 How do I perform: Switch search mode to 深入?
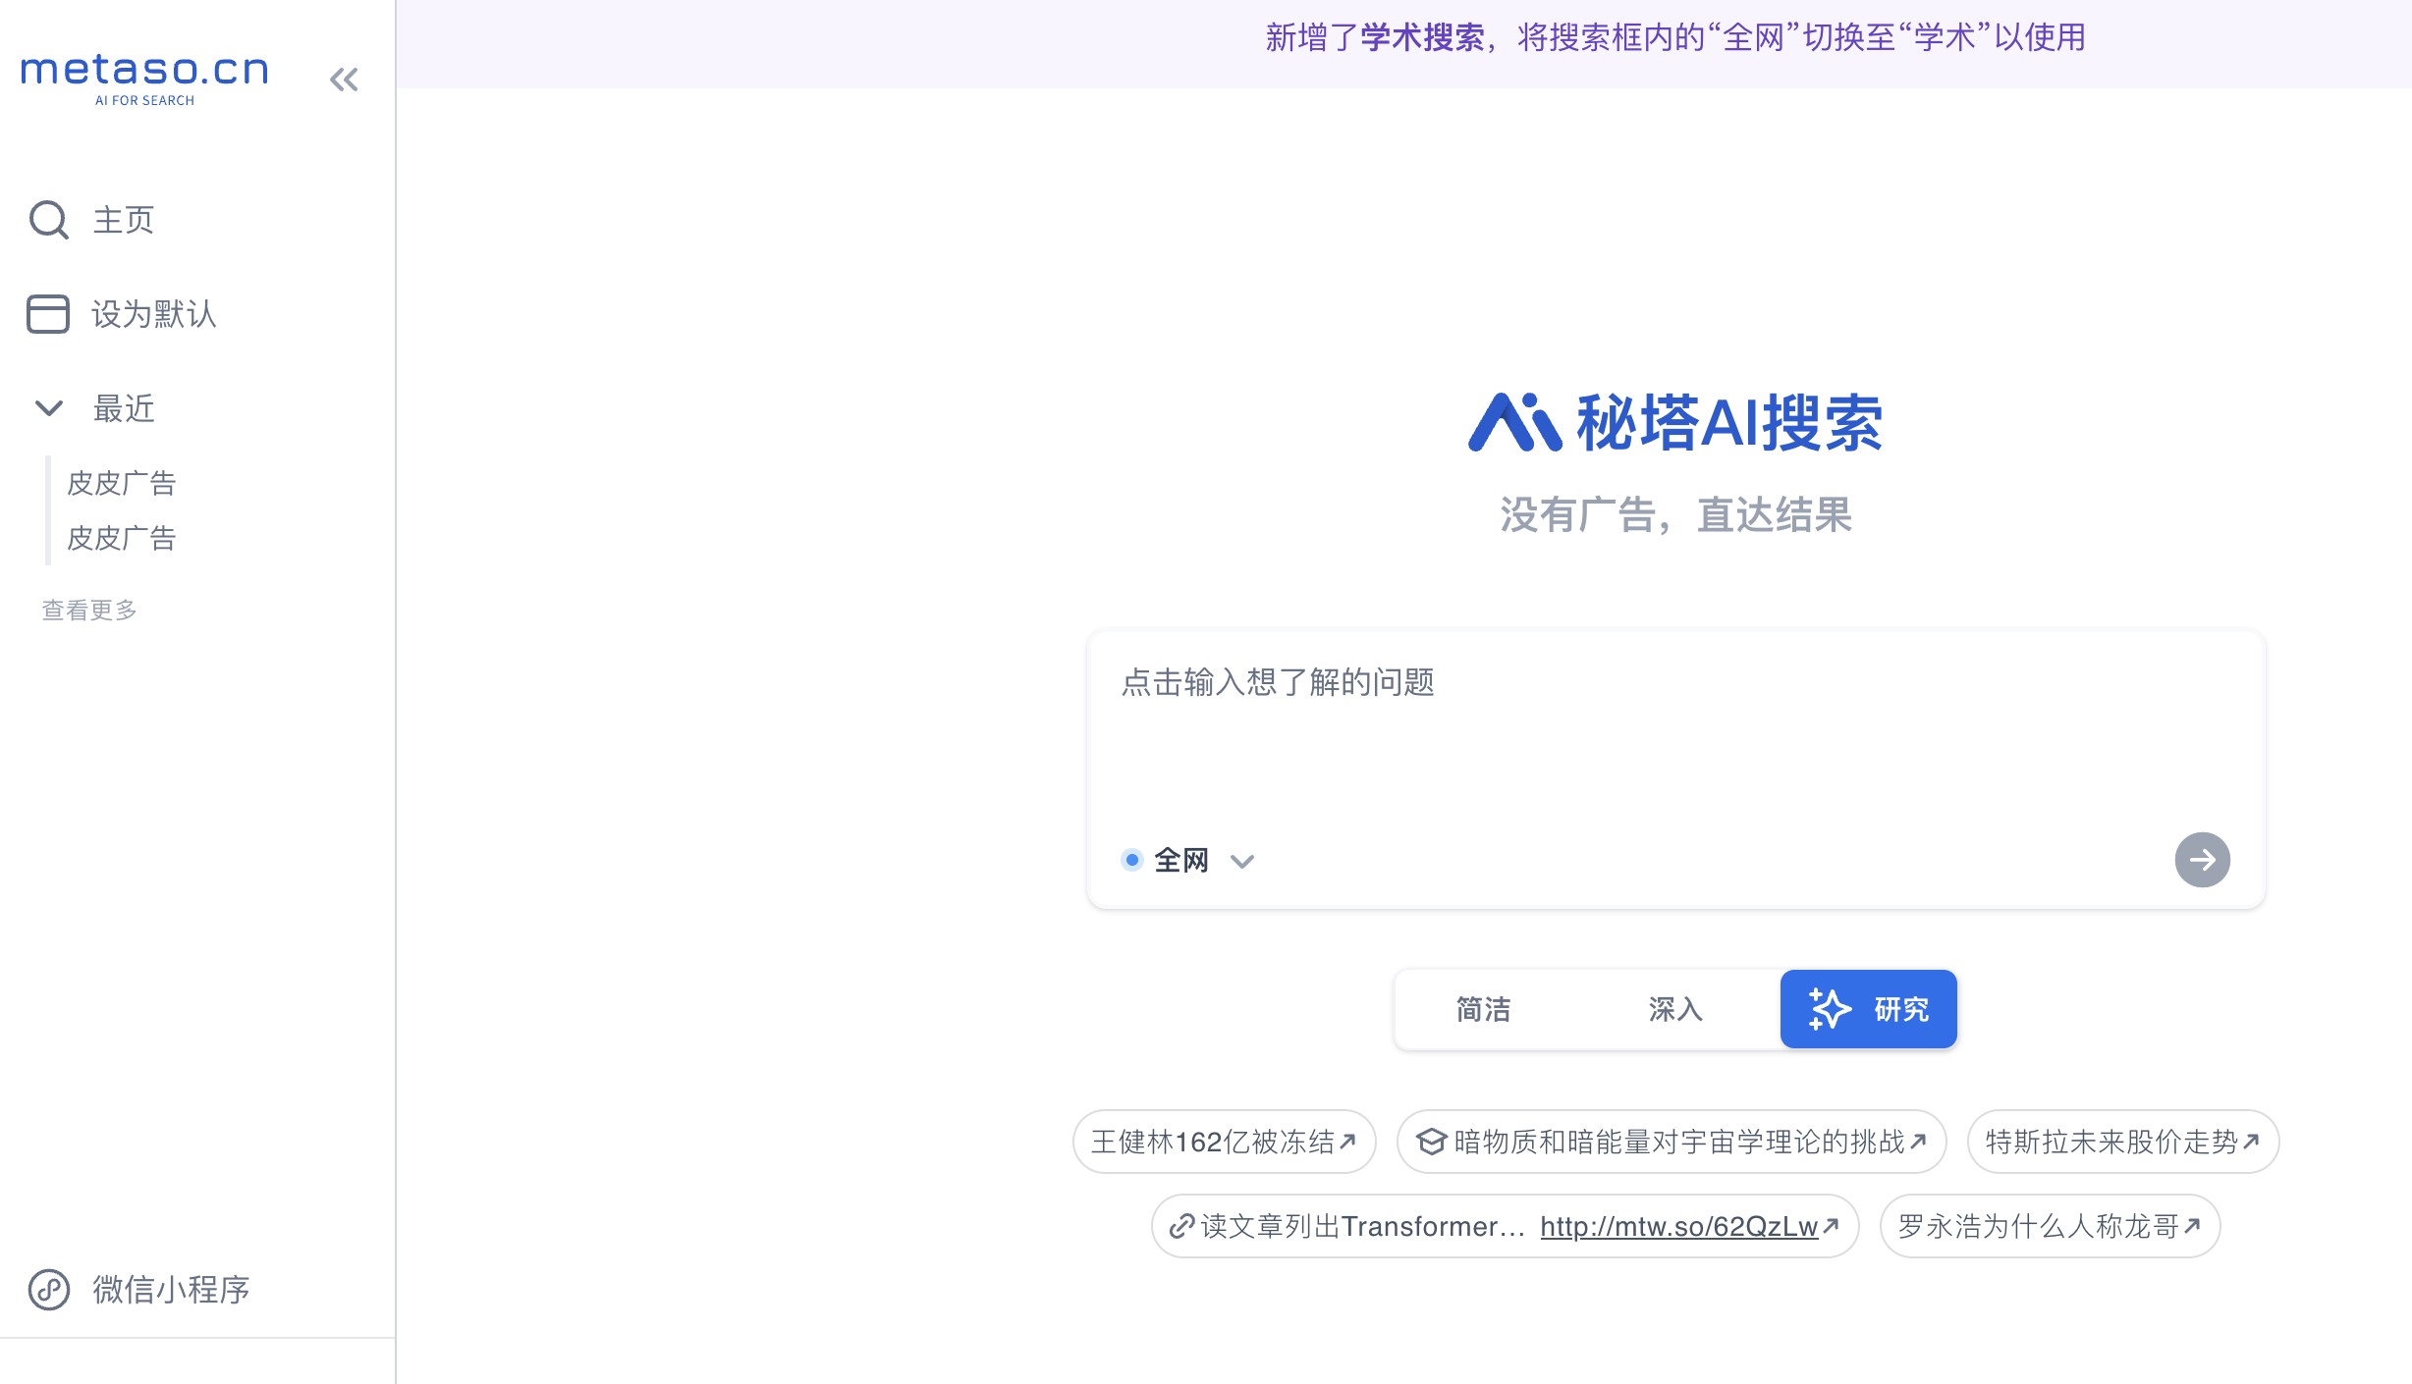coord(1673,1009)
